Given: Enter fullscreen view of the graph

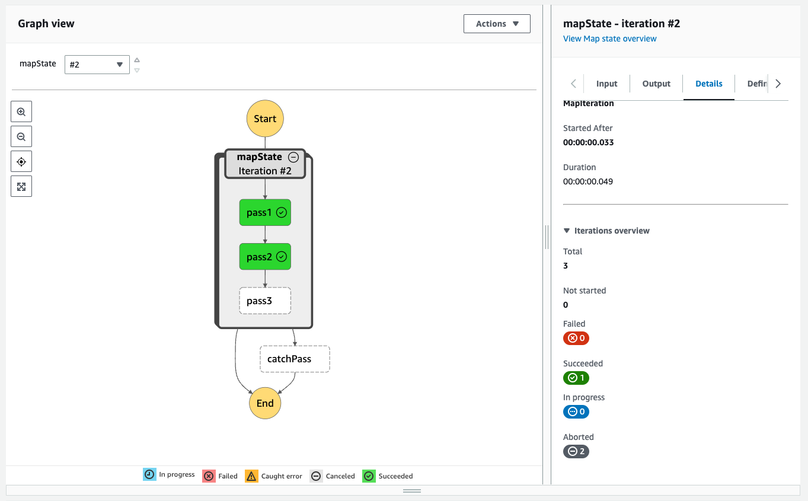Looking at the screenshot, I should tap(21, 186).
